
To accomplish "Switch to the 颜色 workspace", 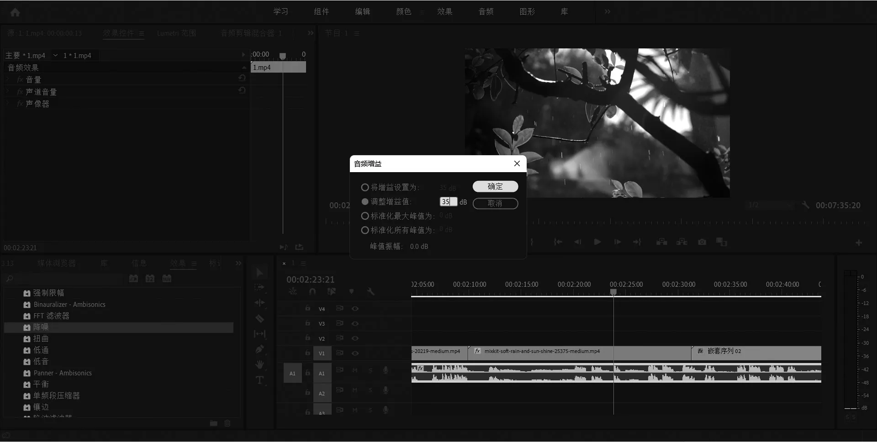I will pyautogui.click(x=404, y=11).
